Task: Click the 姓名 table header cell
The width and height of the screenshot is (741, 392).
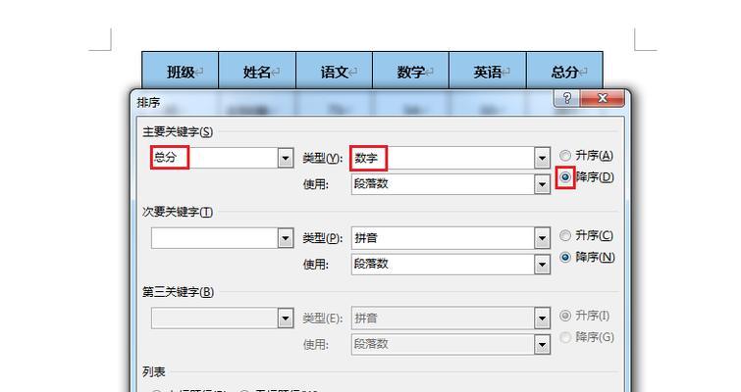Action: point(257,71)
